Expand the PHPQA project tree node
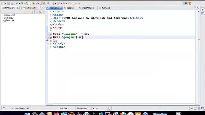This screenshot has height=115, width=205. tap(3, 18)
